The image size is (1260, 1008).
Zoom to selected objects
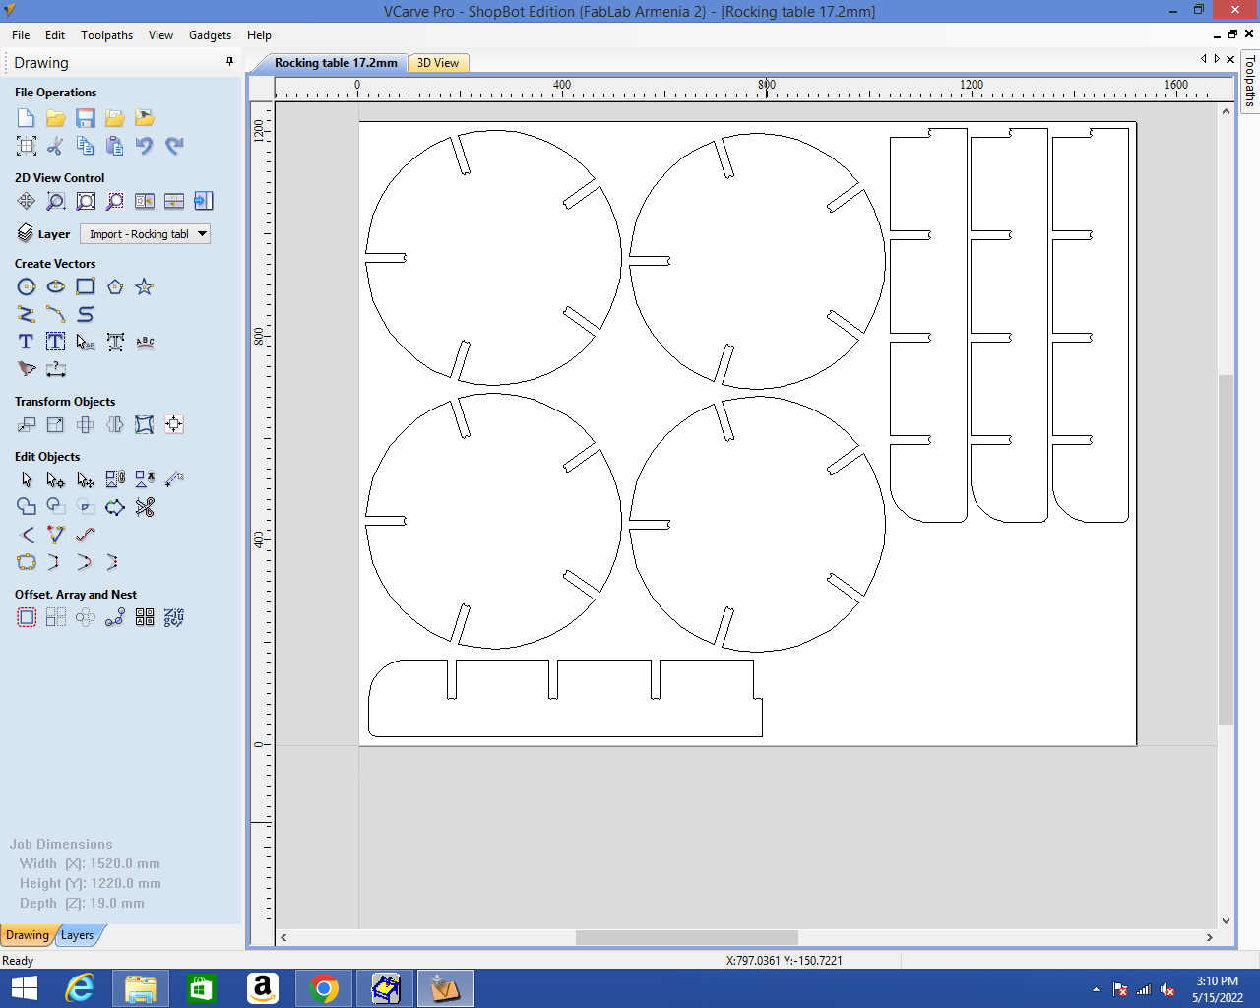pyautogui.click(x=115, y=201)
